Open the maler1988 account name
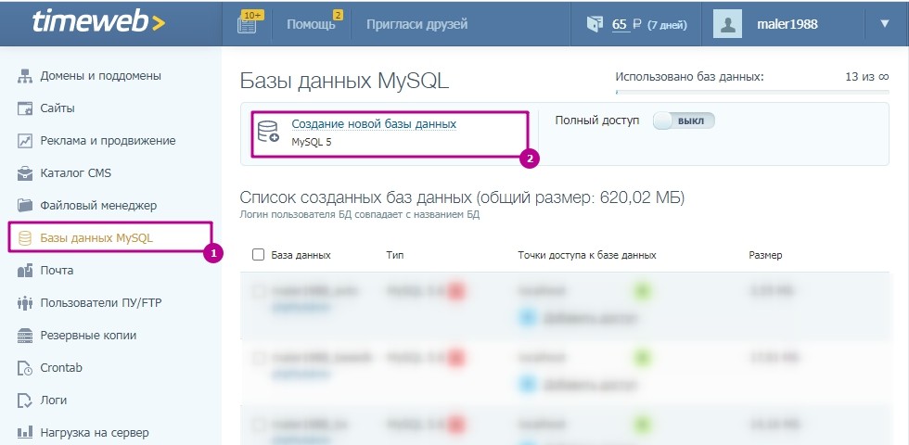 (x=787, y=24)
